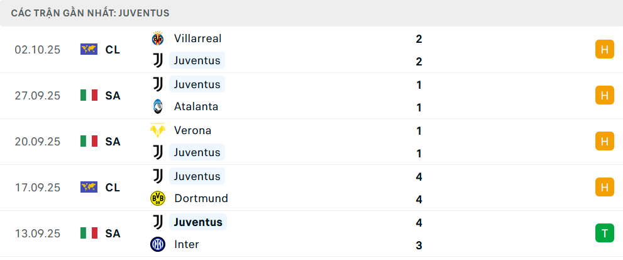Click Champions League icon on 02.10.25 row

click(x=89, y=49)
